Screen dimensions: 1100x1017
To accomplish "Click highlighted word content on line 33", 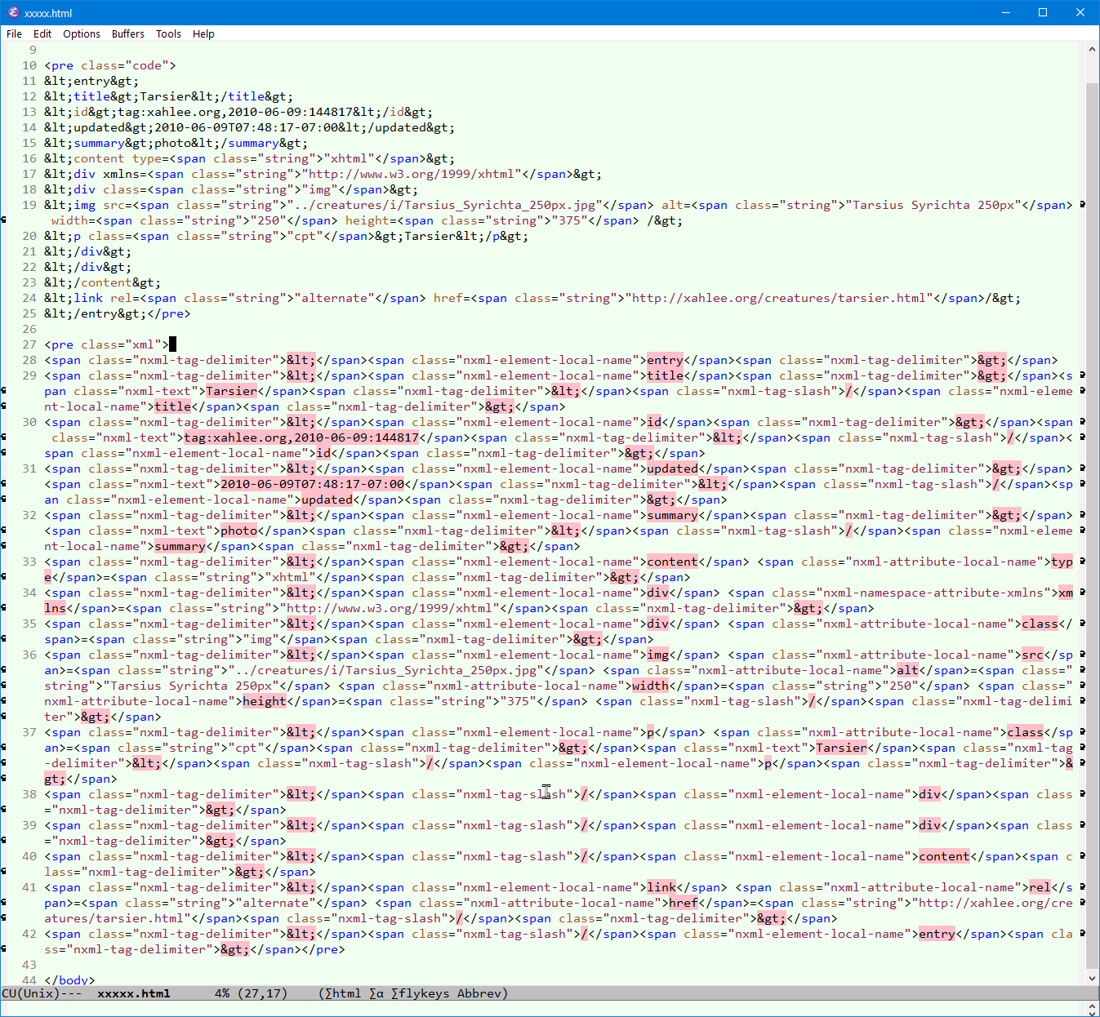I will pyautogui.click(x=672, y=562).
